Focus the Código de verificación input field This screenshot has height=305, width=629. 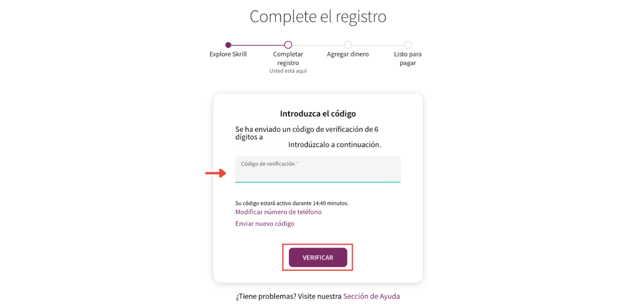point(318,173)
